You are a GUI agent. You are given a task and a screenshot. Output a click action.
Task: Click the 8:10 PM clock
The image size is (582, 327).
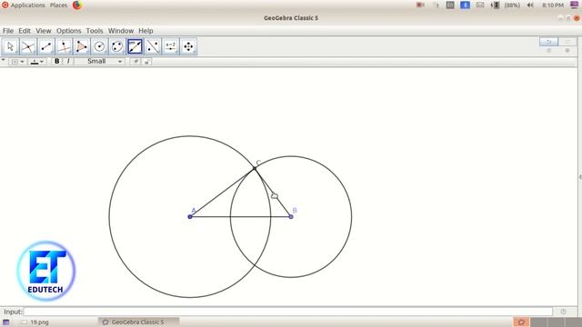[553, 5]
